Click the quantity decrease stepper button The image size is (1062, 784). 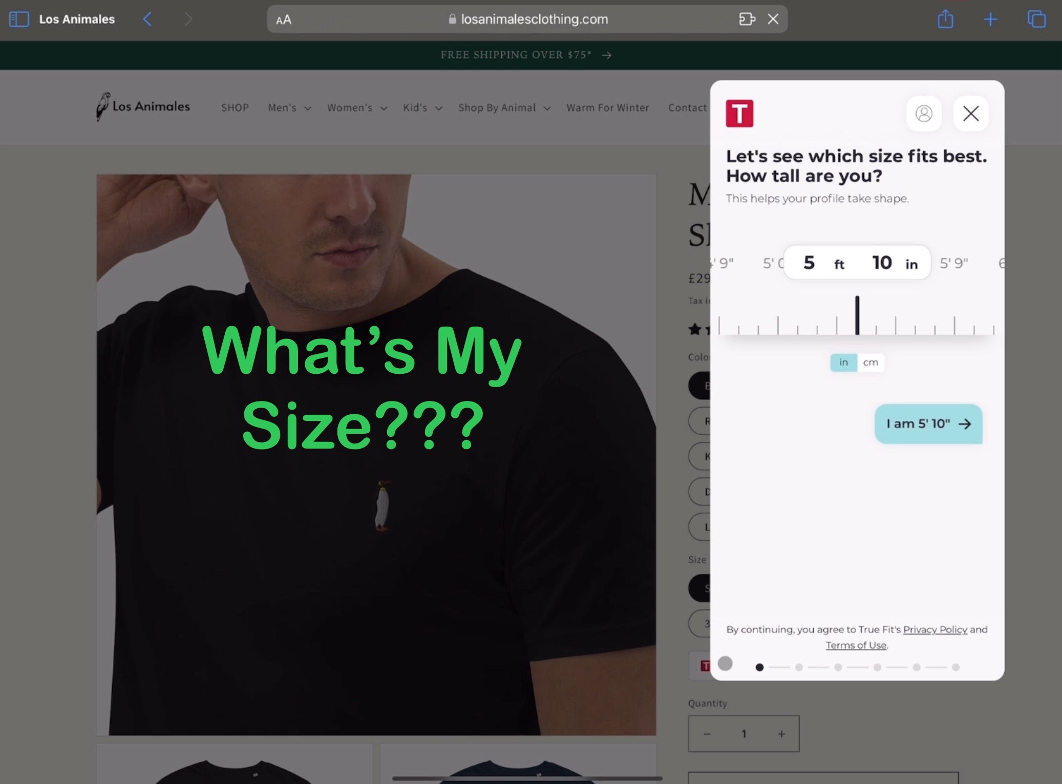click(707, 734)
